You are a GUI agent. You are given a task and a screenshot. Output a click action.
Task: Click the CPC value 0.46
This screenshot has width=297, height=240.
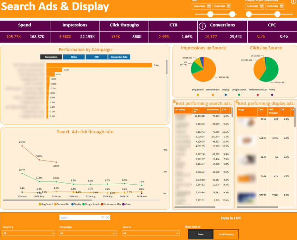284,36
